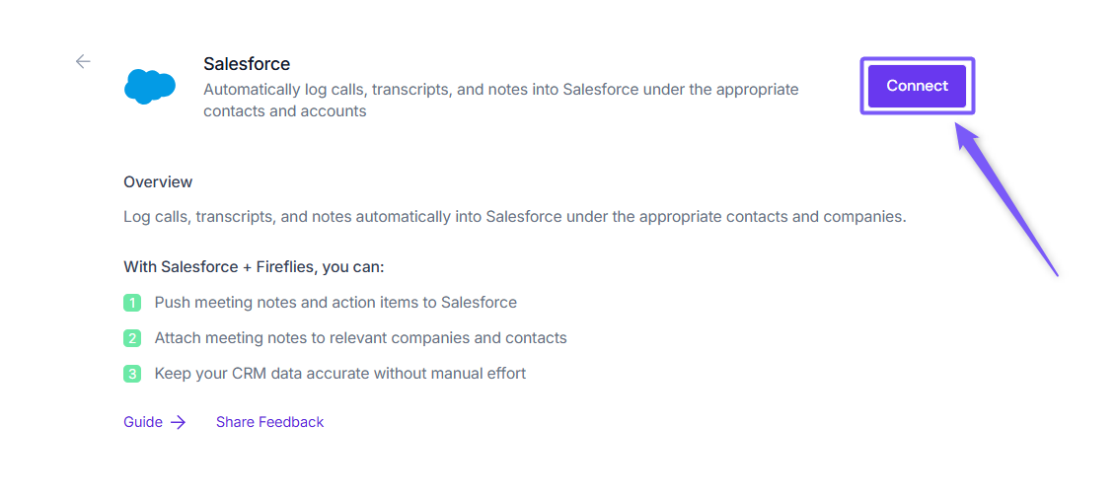Click the green number 3 badge
1116x495 pixels.
[132, 374]
